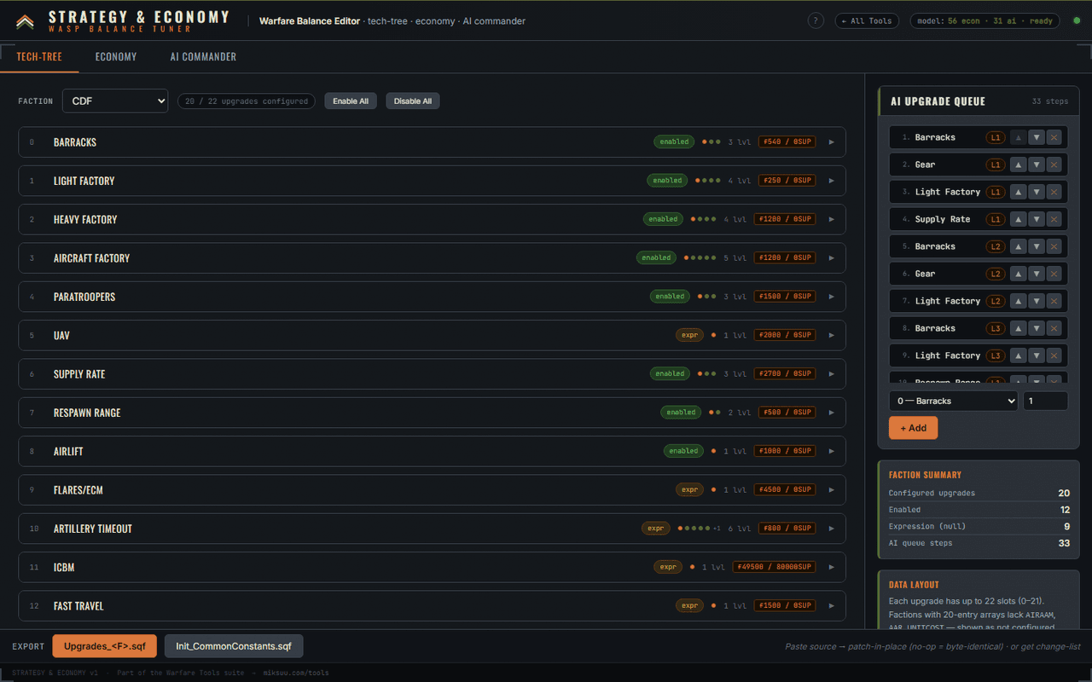1092x682 pixels.
Task: Move queue step 2 Gear up
Action: point(1018,165)
